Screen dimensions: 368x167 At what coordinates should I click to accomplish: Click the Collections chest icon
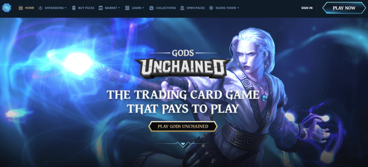[151, 8]
